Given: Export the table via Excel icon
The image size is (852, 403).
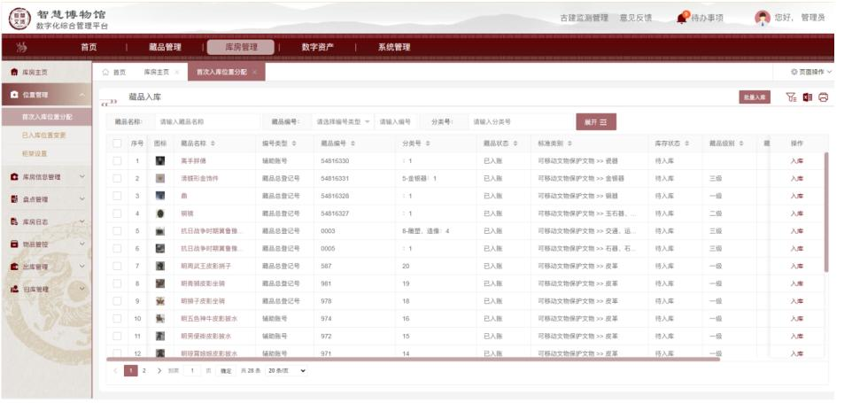Looking at the screenshot, I should (x=807, y=97).
